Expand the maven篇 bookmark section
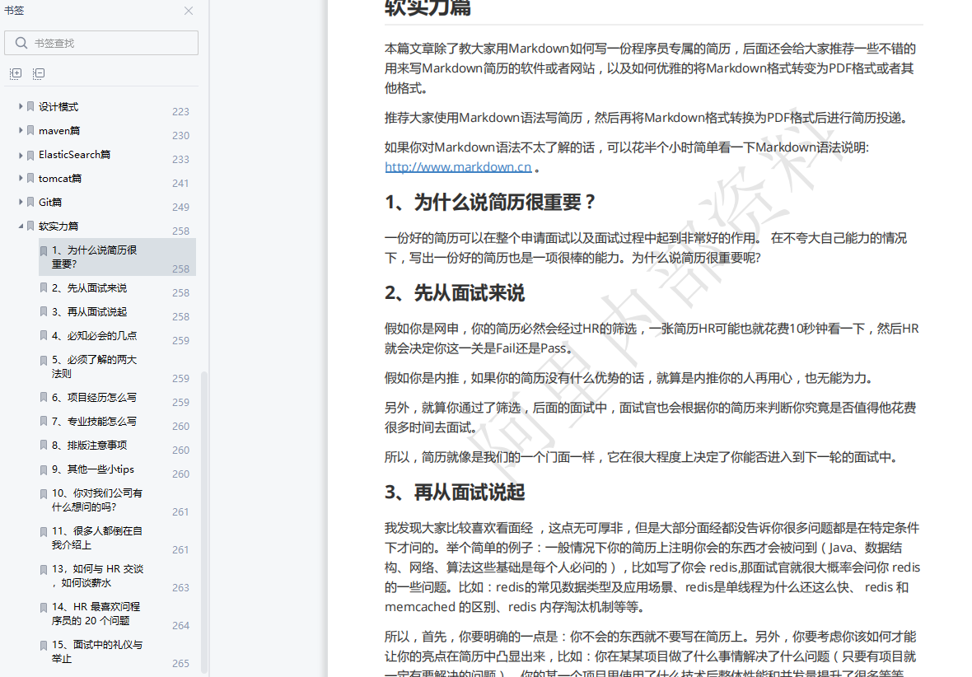972x677 pixels. pyautogui.click(x=20, y=130)
